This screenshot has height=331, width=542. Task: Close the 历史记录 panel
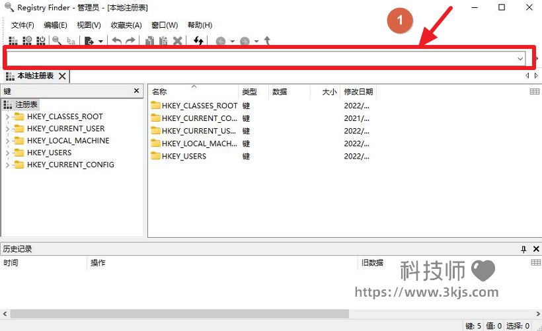(536, 249)
